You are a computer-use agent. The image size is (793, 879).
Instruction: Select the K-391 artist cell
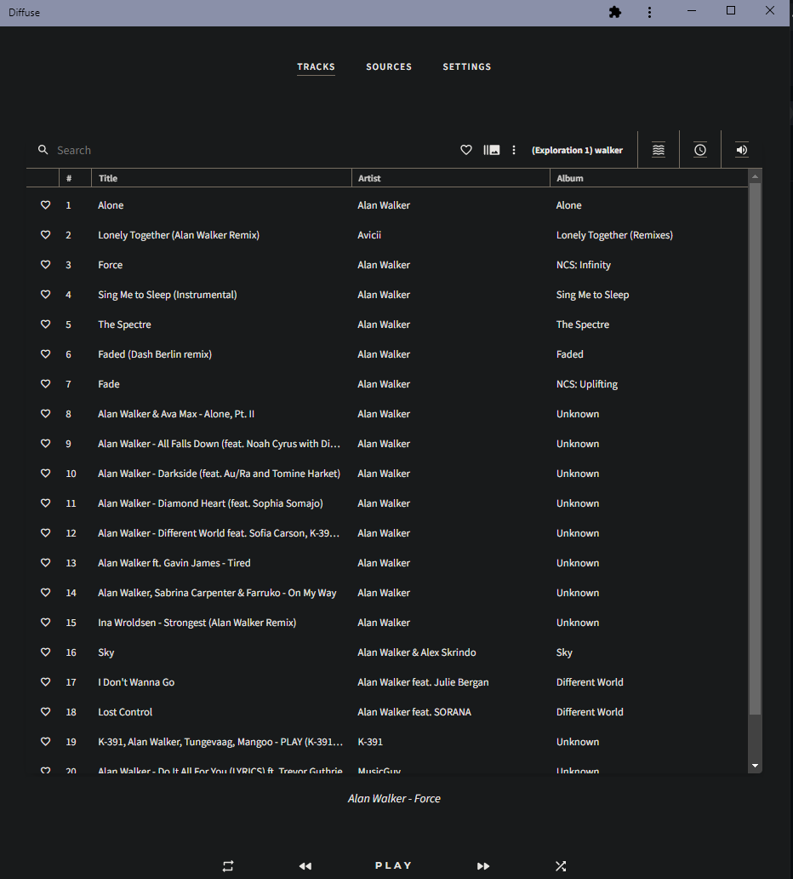(x=369, y=741)
